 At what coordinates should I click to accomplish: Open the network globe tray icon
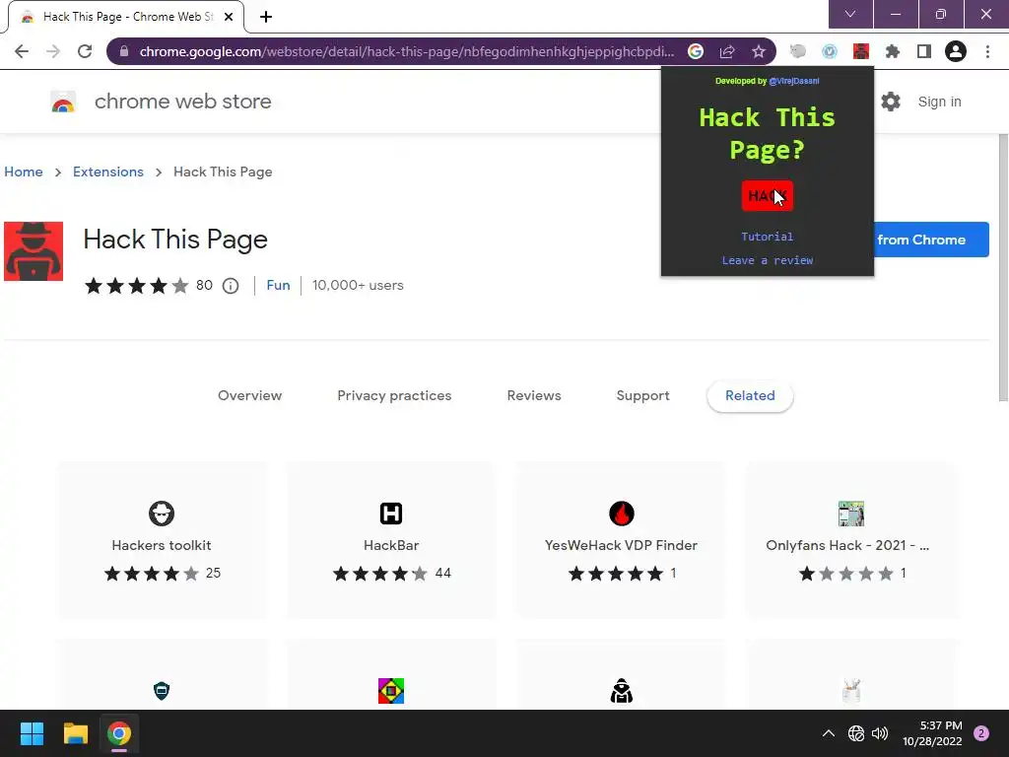pyautogui.click(x=856, y=733)
